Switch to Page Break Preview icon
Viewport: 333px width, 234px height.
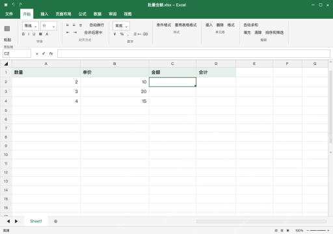[x=288, y=230]
